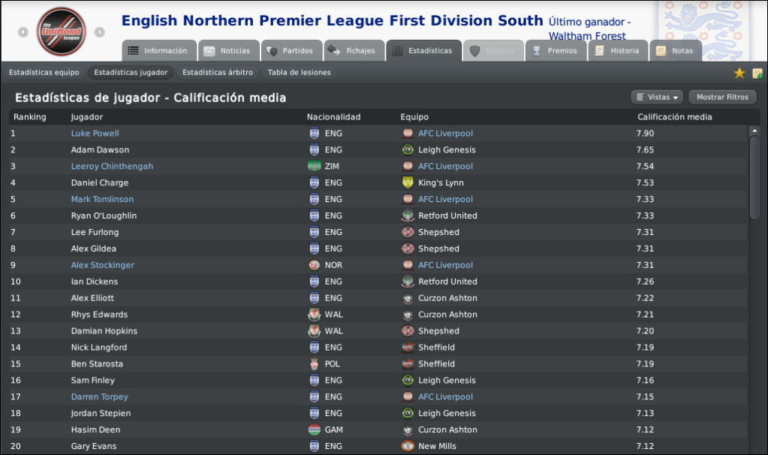
Task: Open AFC Liverpool link for Darren Torpey
Action: (x=445, y=396)
